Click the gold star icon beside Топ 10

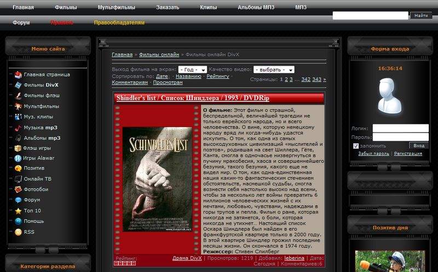18,211
